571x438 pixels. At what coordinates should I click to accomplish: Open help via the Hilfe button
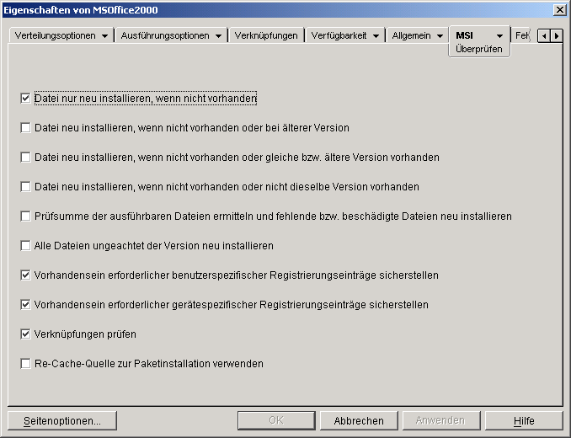524,421
